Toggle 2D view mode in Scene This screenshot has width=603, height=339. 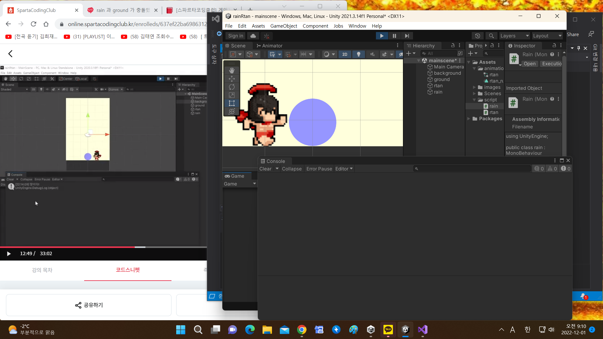pos(345,54)
